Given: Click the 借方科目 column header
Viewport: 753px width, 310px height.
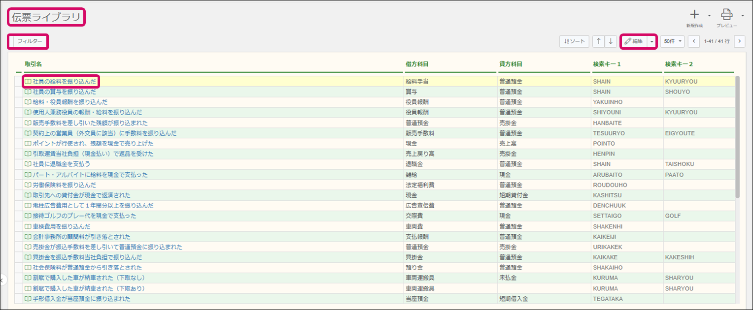Looking at the screenshot, I should (x=416, y=64).
